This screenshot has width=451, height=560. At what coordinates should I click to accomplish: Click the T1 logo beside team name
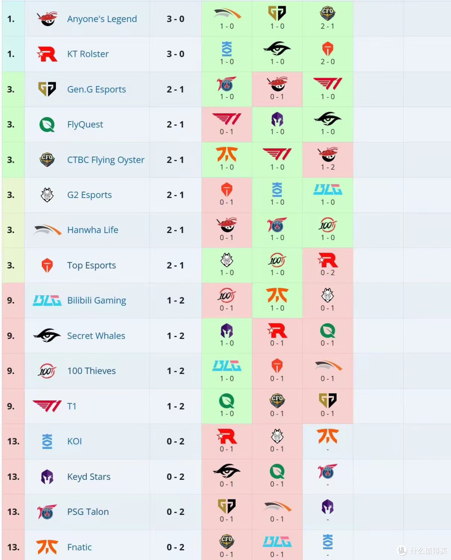click(47, 406)
